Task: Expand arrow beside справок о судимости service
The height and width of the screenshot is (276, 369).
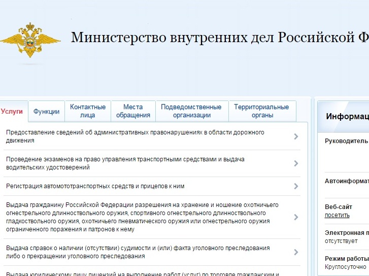Action: (x=296, y=252)
